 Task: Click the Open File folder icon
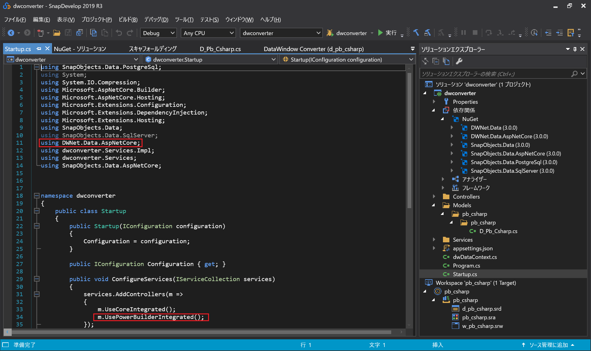pyautogui.click(x=57, y=33)
